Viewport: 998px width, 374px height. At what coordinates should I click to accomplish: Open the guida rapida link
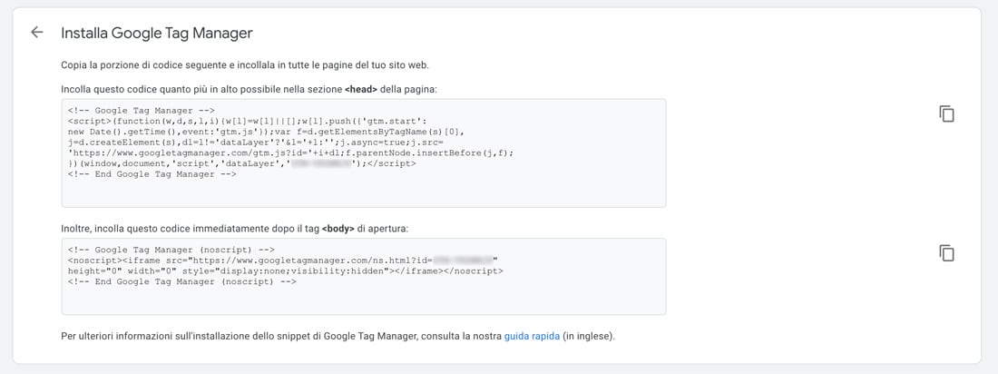click(x=532, y=336)
